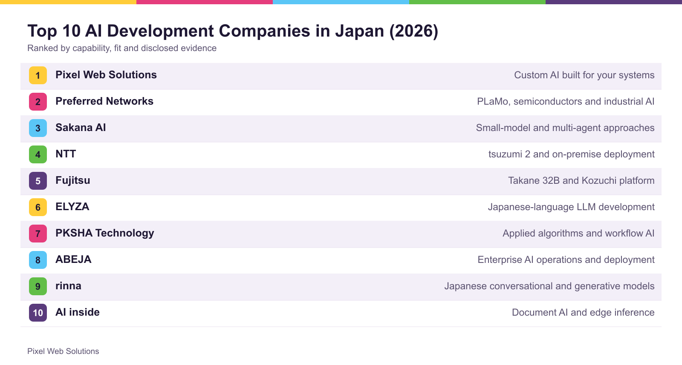Click 'Document AI and edge inference'
This screenshot has height=365, width=682.
pos(583,313)
